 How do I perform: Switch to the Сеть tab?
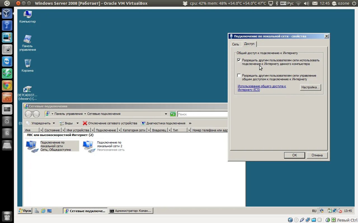[x=235, y=44]
